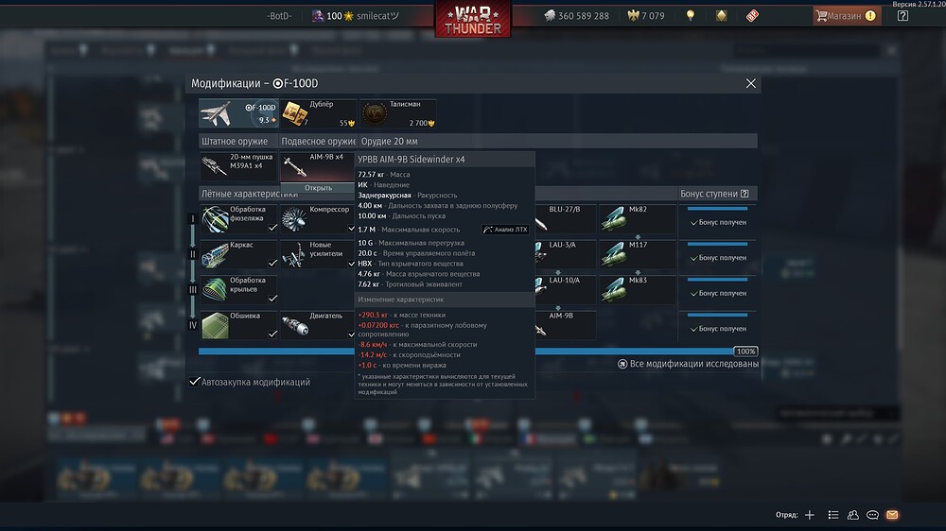Select the Mk82 bomb modification
This screenshot has width=946, height=531.
pos(637,219)
